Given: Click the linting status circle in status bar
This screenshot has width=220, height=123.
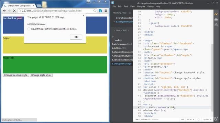Looking at the screenshot, I should [x=199, y=120].
